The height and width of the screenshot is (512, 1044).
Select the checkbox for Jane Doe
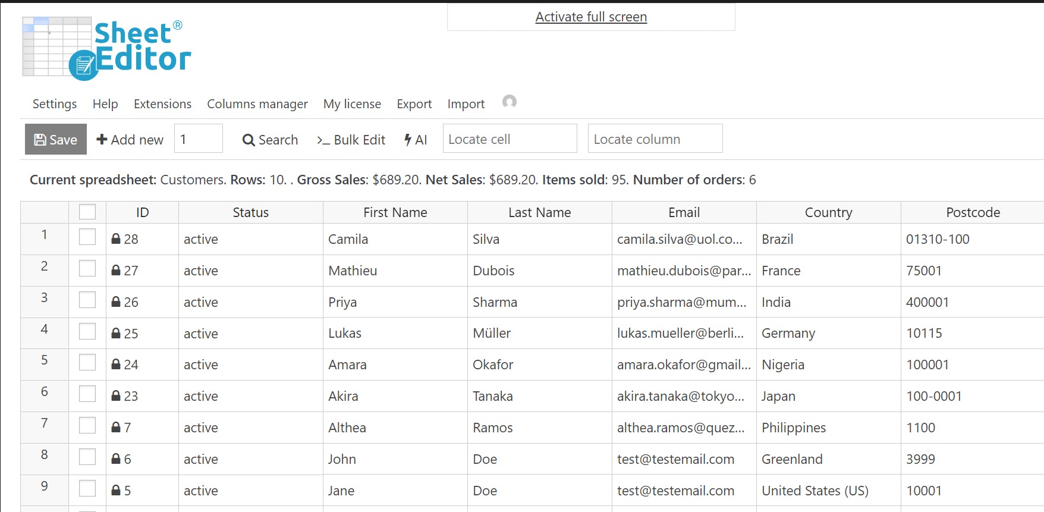[x=87, y=488]
